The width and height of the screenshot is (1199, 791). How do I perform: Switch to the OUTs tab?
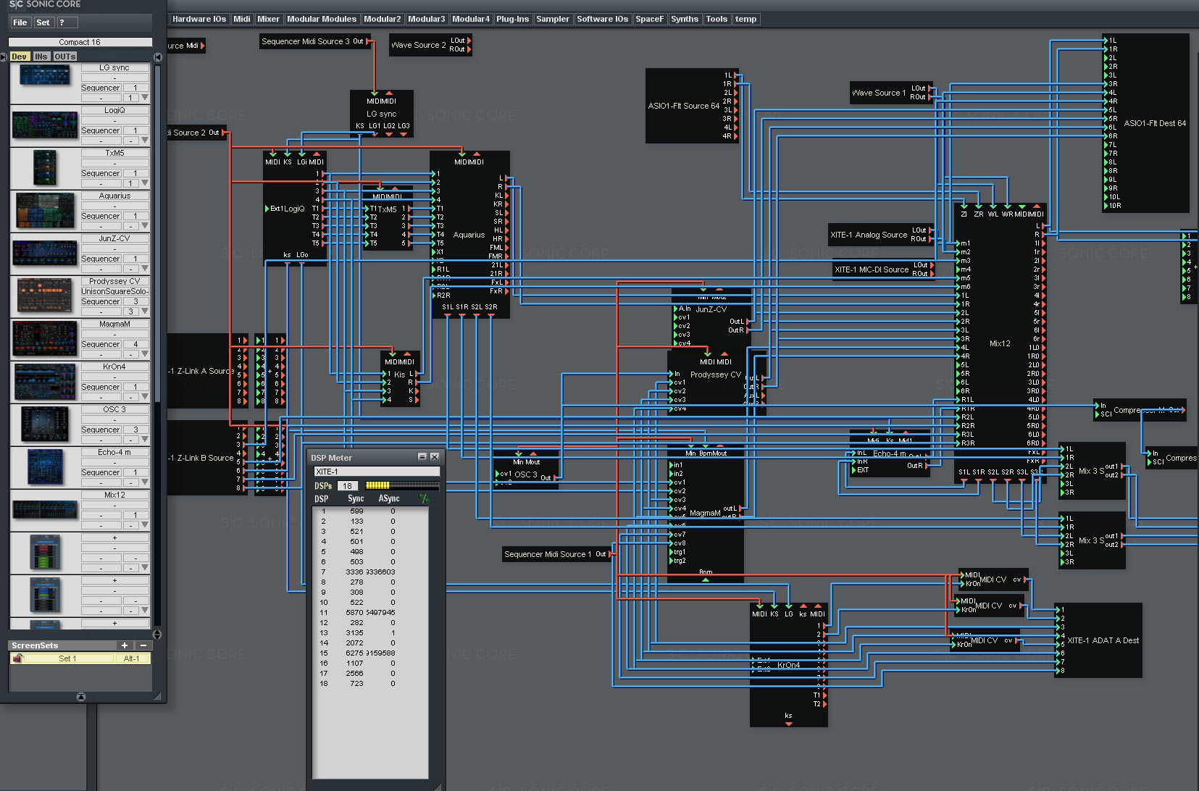click(x=64, y=56)
